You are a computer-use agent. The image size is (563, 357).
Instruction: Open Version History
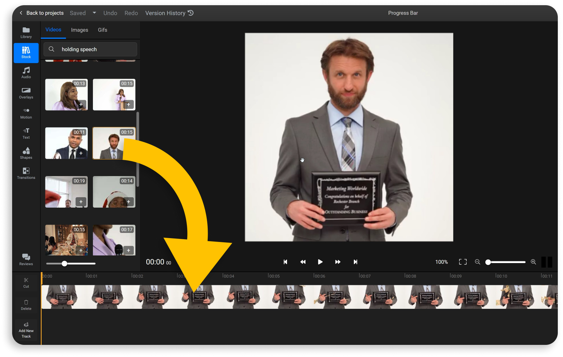tap(169, 13)
